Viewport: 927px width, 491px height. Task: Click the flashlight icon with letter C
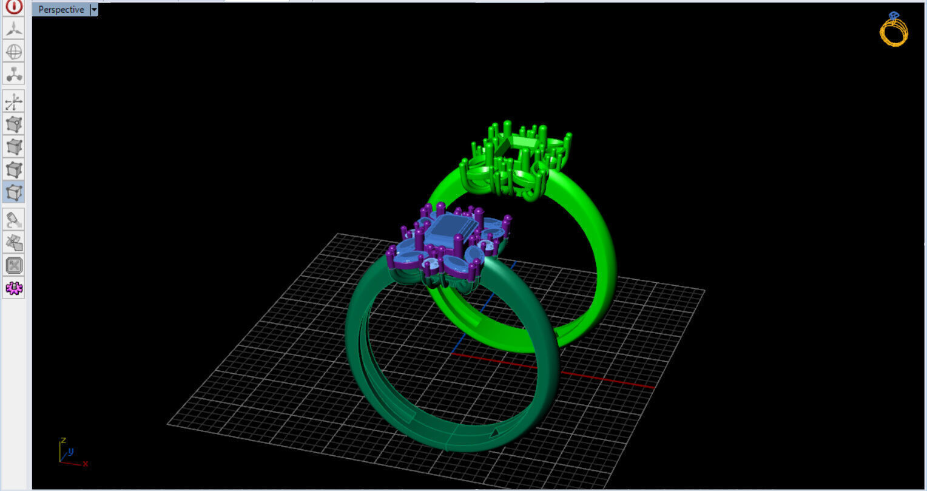click(14, 220)
